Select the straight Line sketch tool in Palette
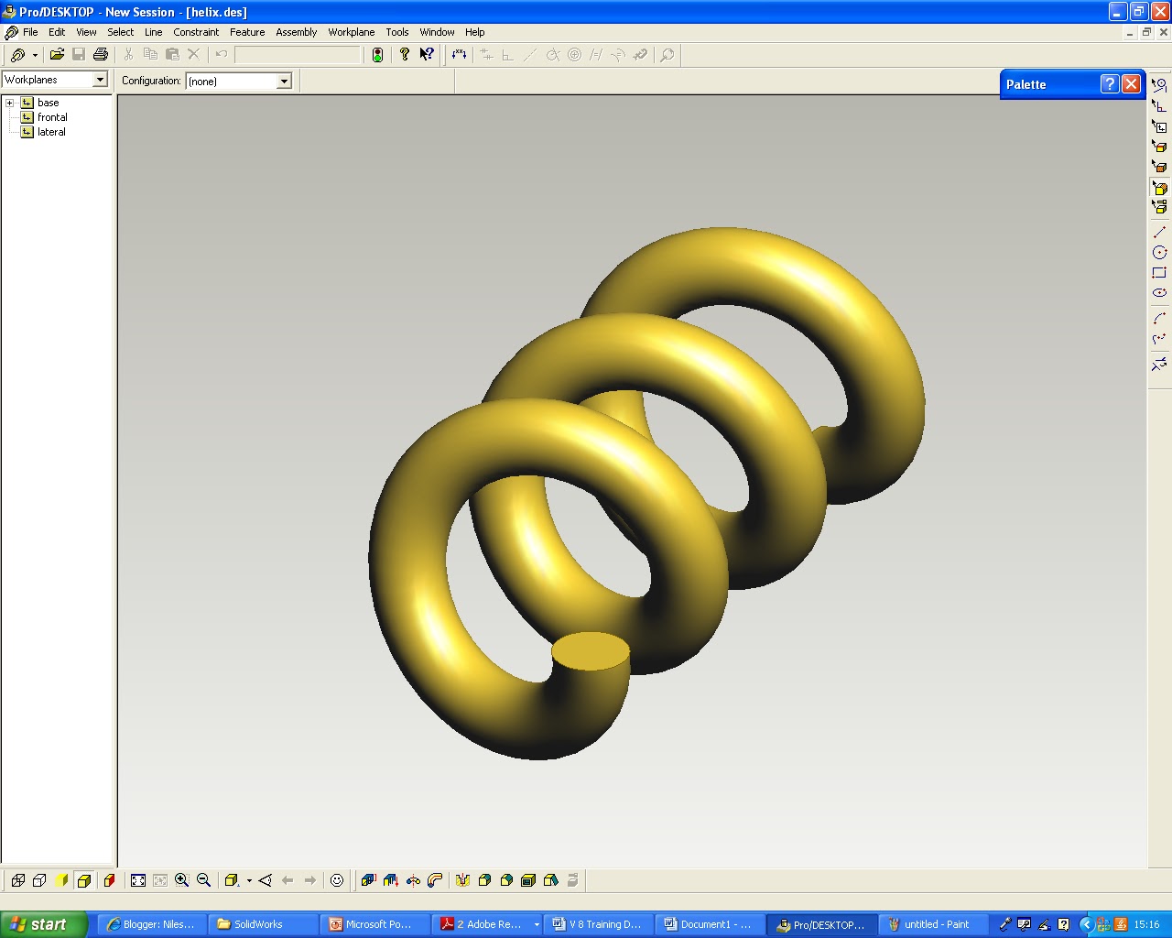The height and width of the screenshot is (938, 1172). pyautogui.click(x=1160, y=231)
